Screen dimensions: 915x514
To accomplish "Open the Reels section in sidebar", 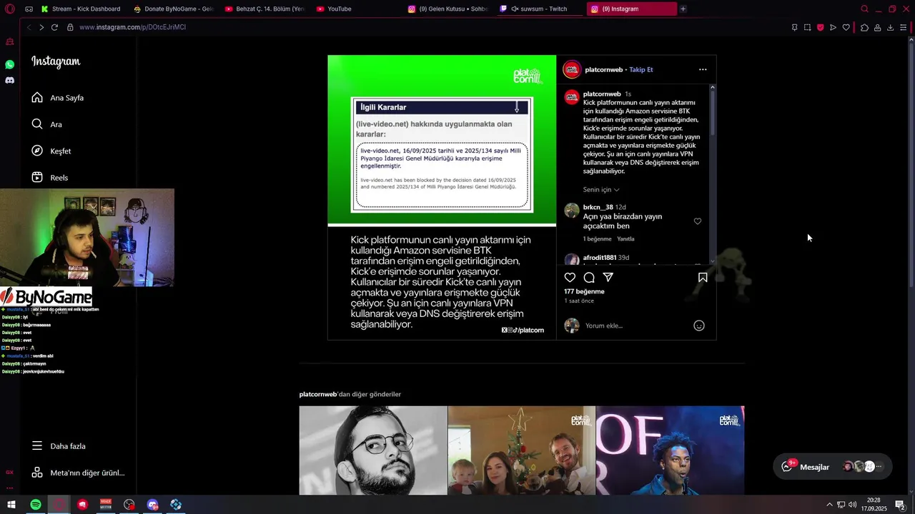I will [x=50, y=177].
